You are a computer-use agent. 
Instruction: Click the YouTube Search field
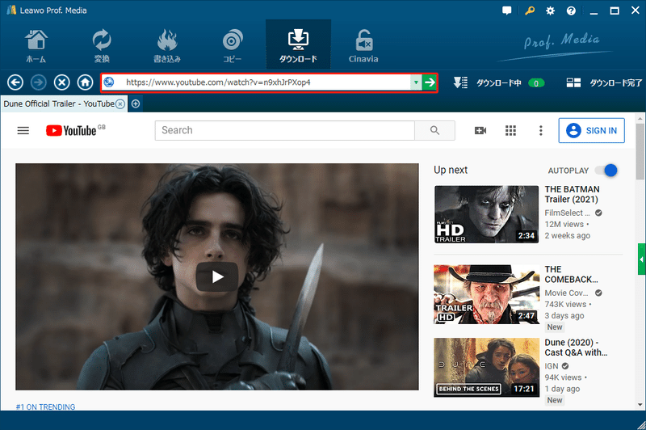point(285,130)
